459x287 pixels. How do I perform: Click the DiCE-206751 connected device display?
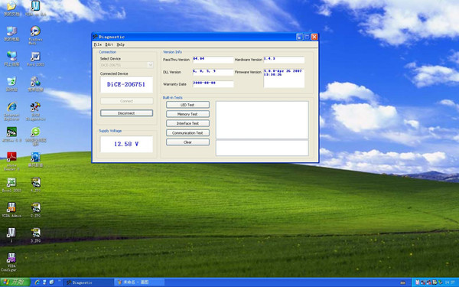pos(126,85)
